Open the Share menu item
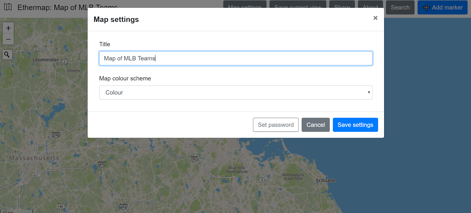The width and height of the screenshot is (471, 213). [342, 5]
